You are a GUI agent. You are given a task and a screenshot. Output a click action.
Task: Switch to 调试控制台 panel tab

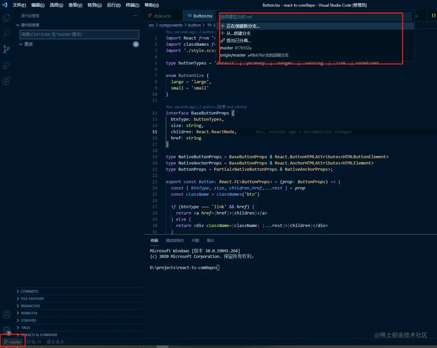(x=175, y=240)
